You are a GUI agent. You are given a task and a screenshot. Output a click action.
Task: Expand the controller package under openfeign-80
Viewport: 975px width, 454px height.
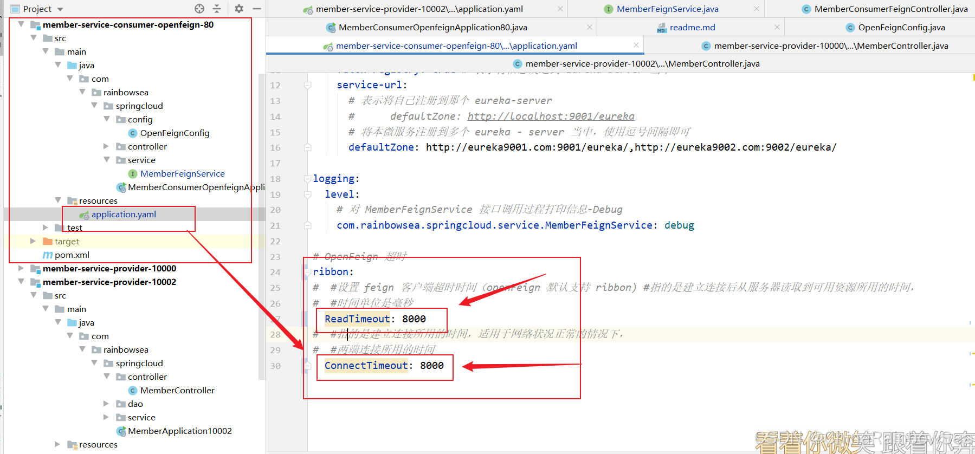107,146
